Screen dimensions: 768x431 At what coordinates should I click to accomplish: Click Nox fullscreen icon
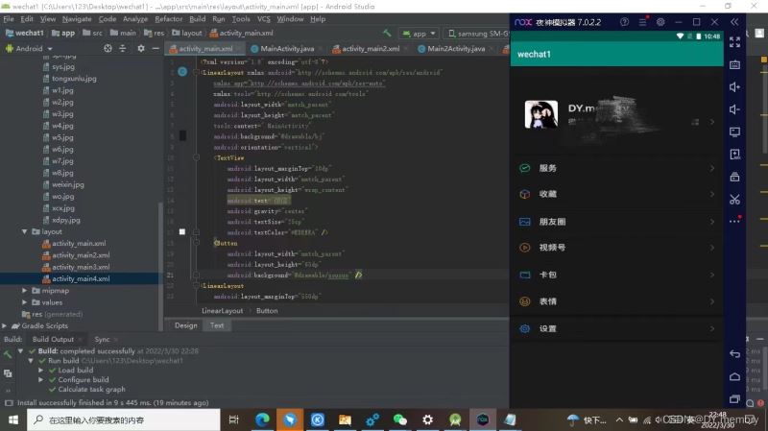coord(734,42)
